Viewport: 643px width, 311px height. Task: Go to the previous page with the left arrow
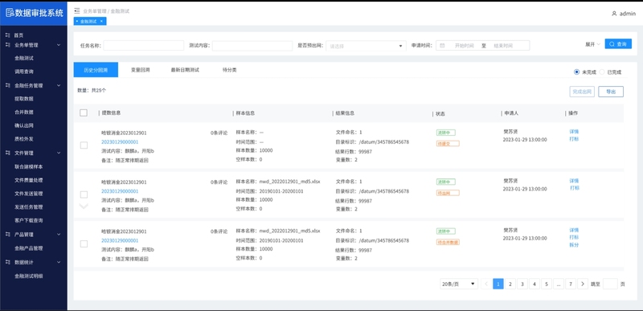pyautogui.click(x=486, y=284)
